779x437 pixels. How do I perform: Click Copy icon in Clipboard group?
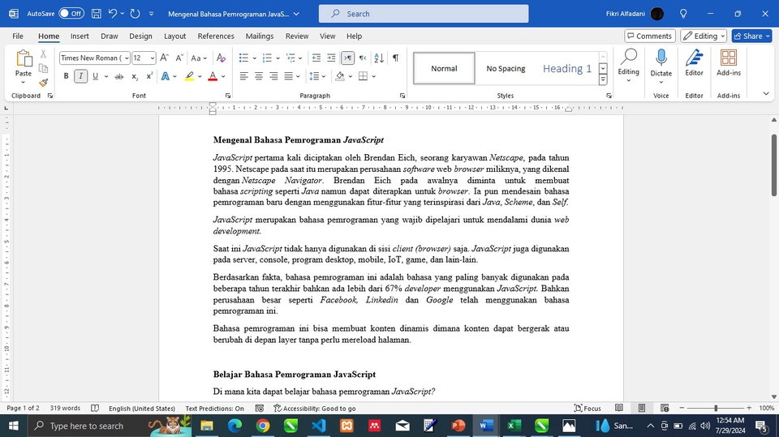pos(43,69)
